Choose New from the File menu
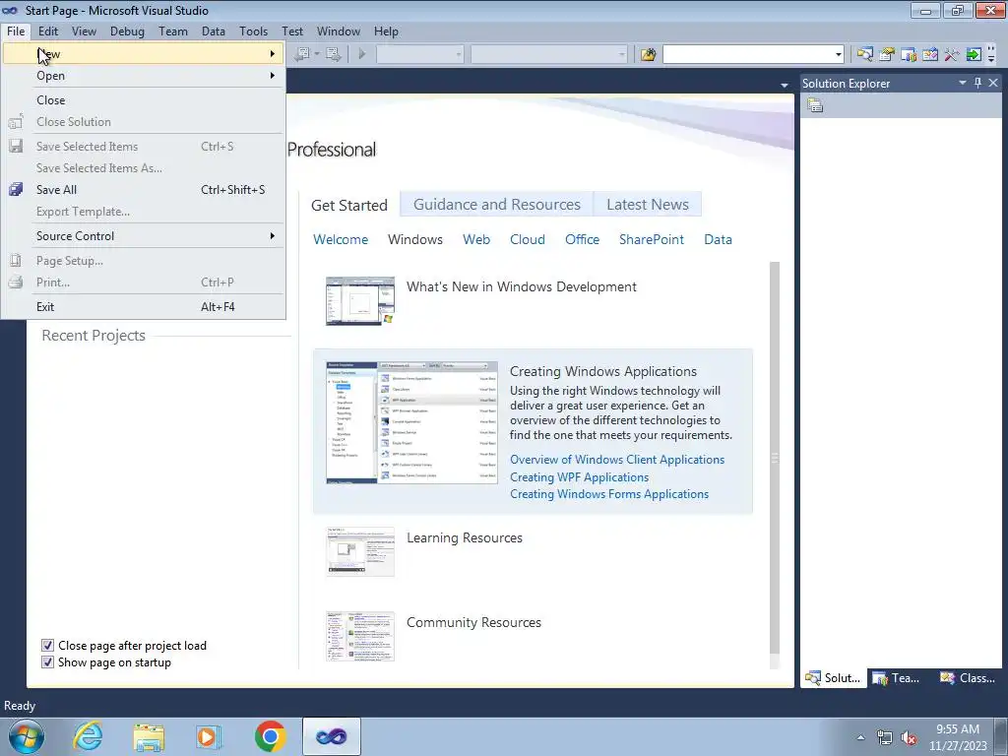This screenshot has height=756, width=1008. pos(144,54)
